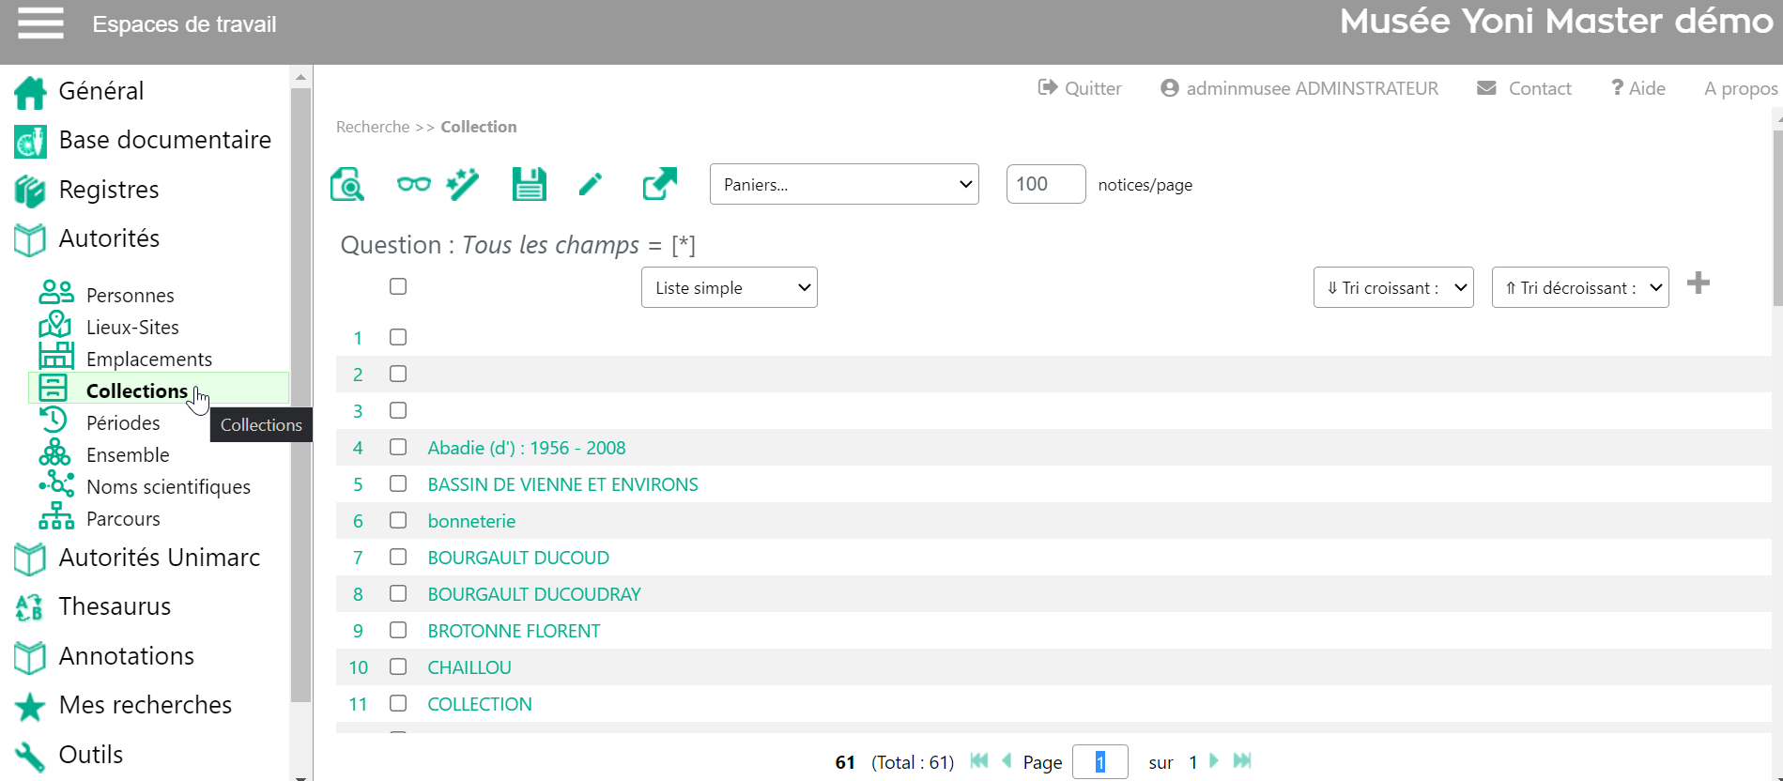Click the floppy disk save icon
The image size is (1783, 781).
pyautogui.click(x=529, y=184)
